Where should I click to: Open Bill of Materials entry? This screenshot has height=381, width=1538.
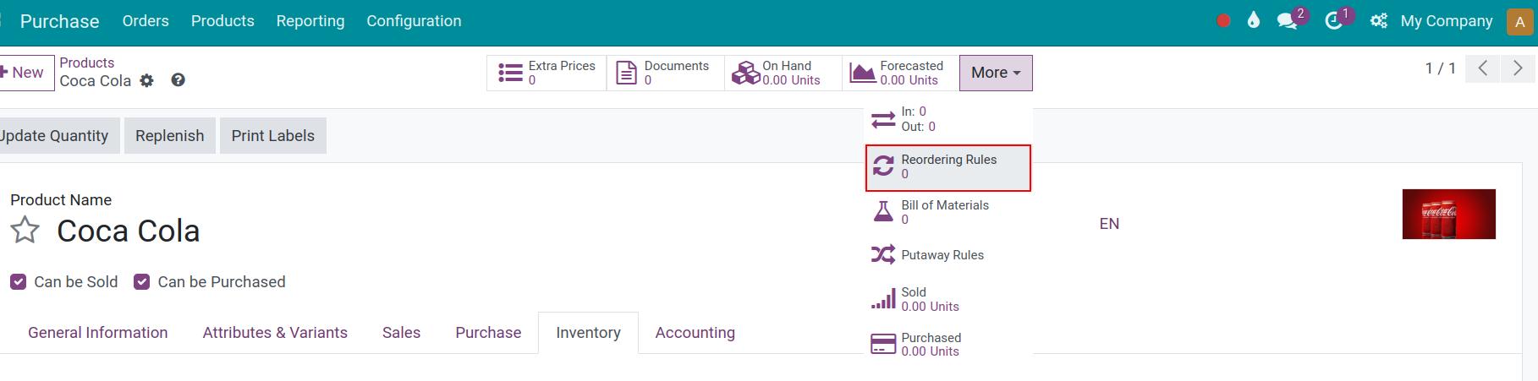(x=948, y=212)
